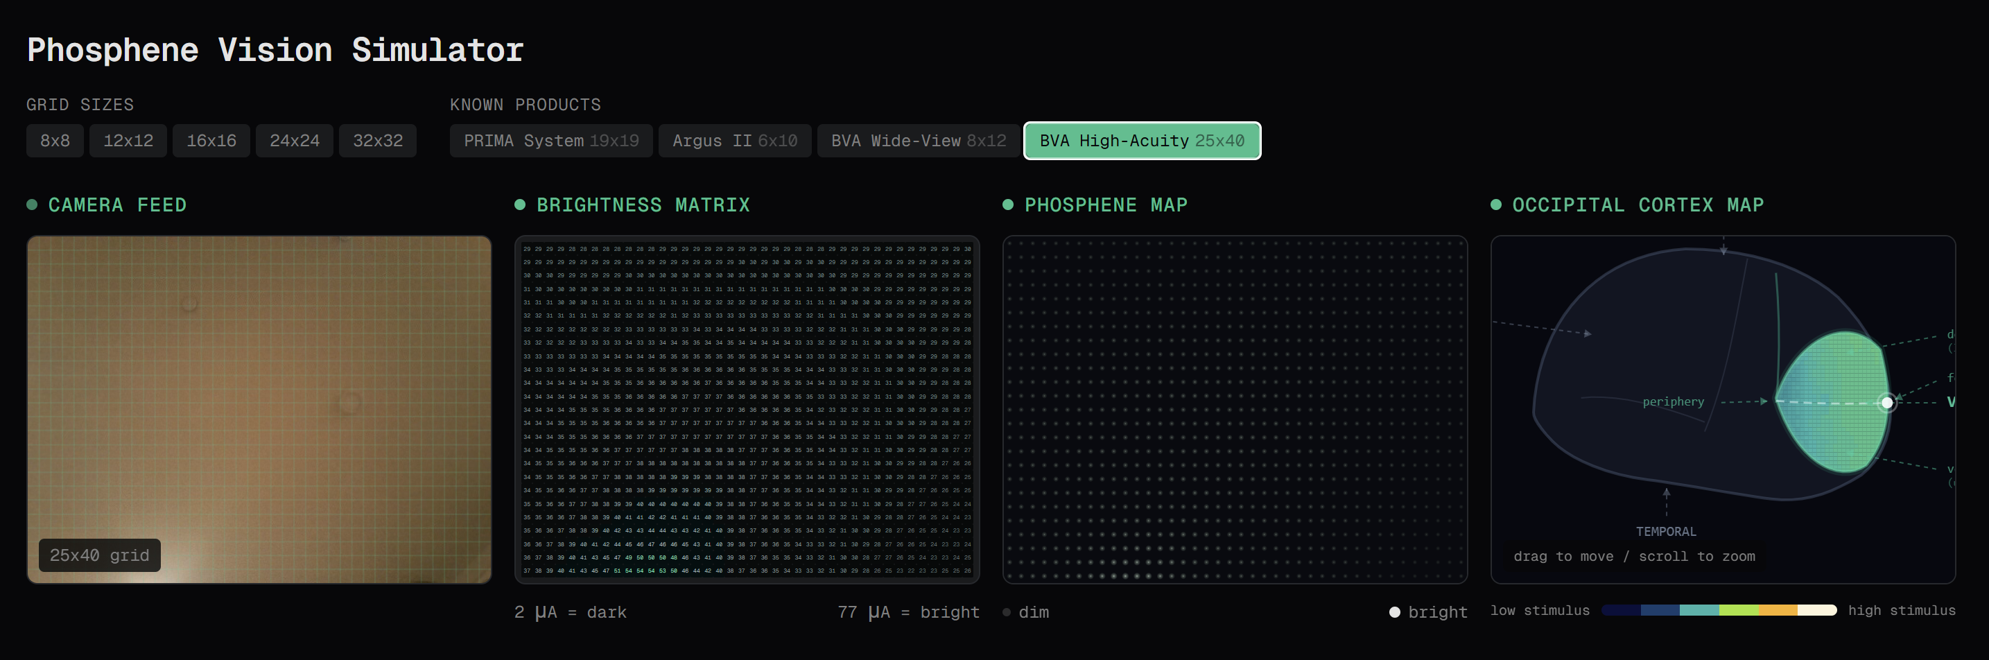
Task: Select the 8x8 grid size
Action: click(x=54, y=141)
